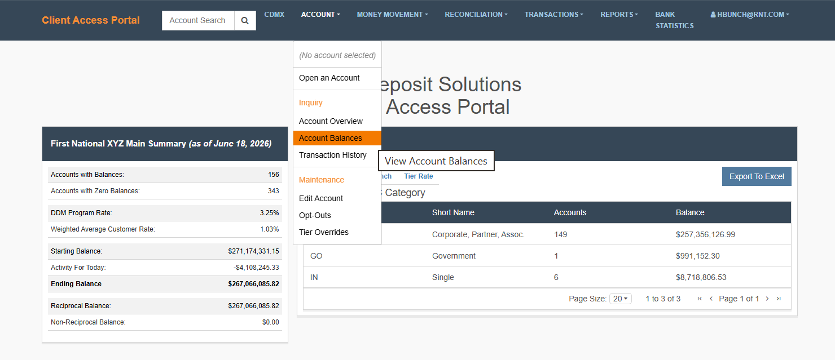The height and width of the screenshot is (360, 835).
Task: Select Transaction History menu item
Action: [337, 155]
